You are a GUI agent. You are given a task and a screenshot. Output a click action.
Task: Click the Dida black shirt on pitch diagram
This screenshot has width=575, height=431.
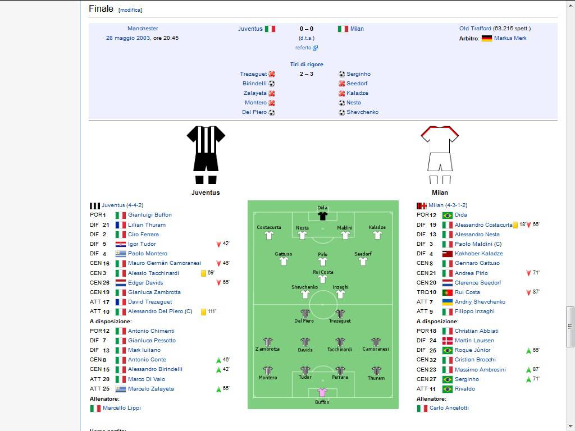(322, 215)
